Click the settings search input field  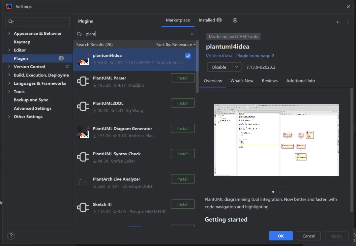click(38, 21)
